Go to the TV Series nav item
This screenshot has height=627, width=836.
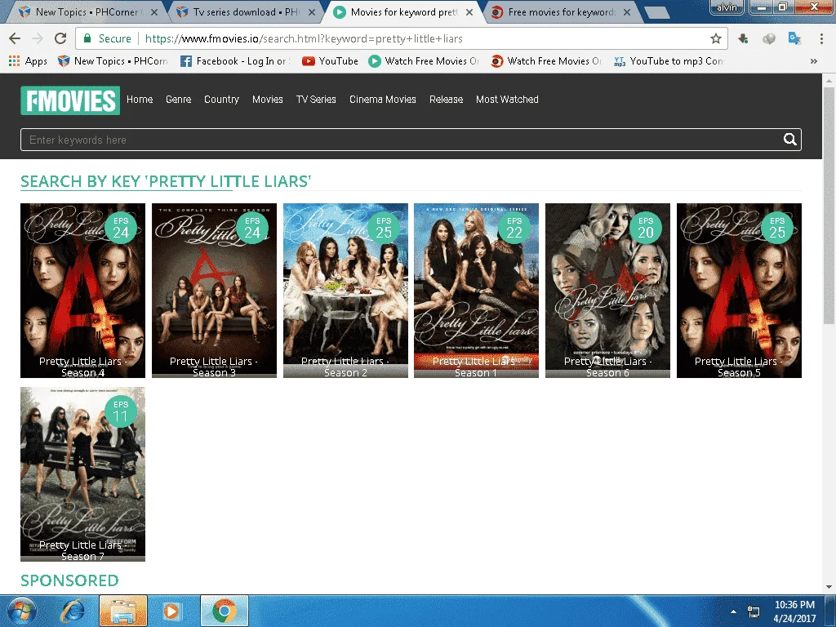(x=316, y=99)
